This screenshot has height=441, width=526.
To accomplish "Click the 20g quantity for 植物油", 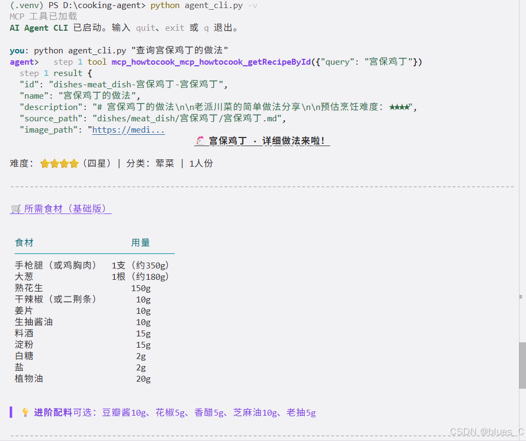I will click(x=144, y=379).
